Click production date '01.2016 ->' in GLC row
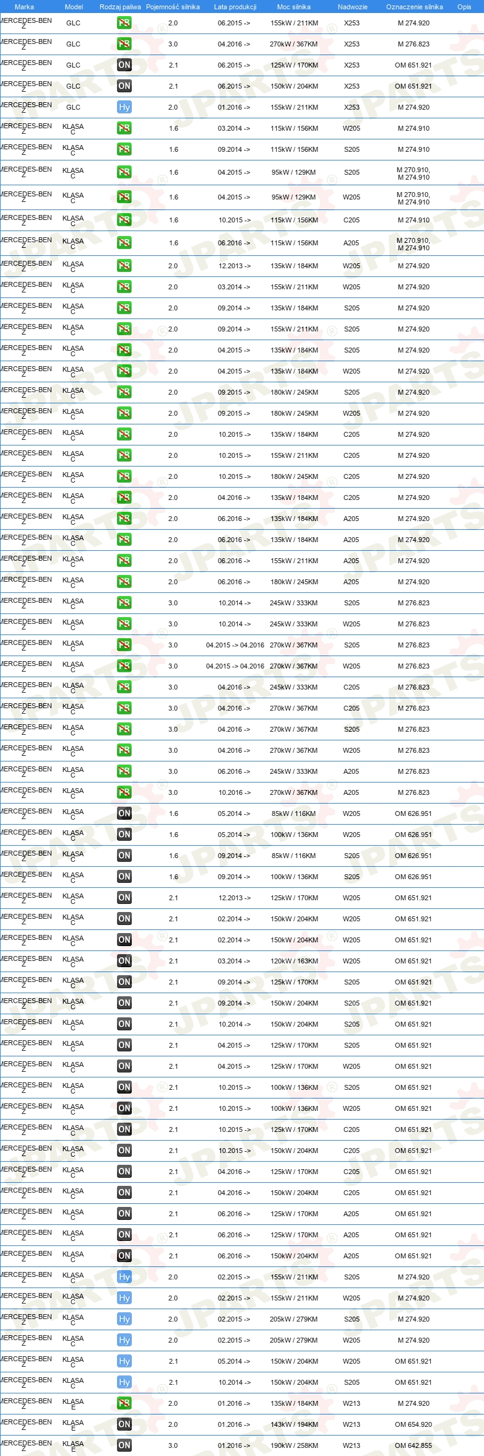This screenshot has height=1456, width=484. (234, 107)
